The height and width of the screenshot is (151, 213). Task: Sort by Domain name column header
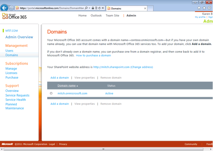67,85
